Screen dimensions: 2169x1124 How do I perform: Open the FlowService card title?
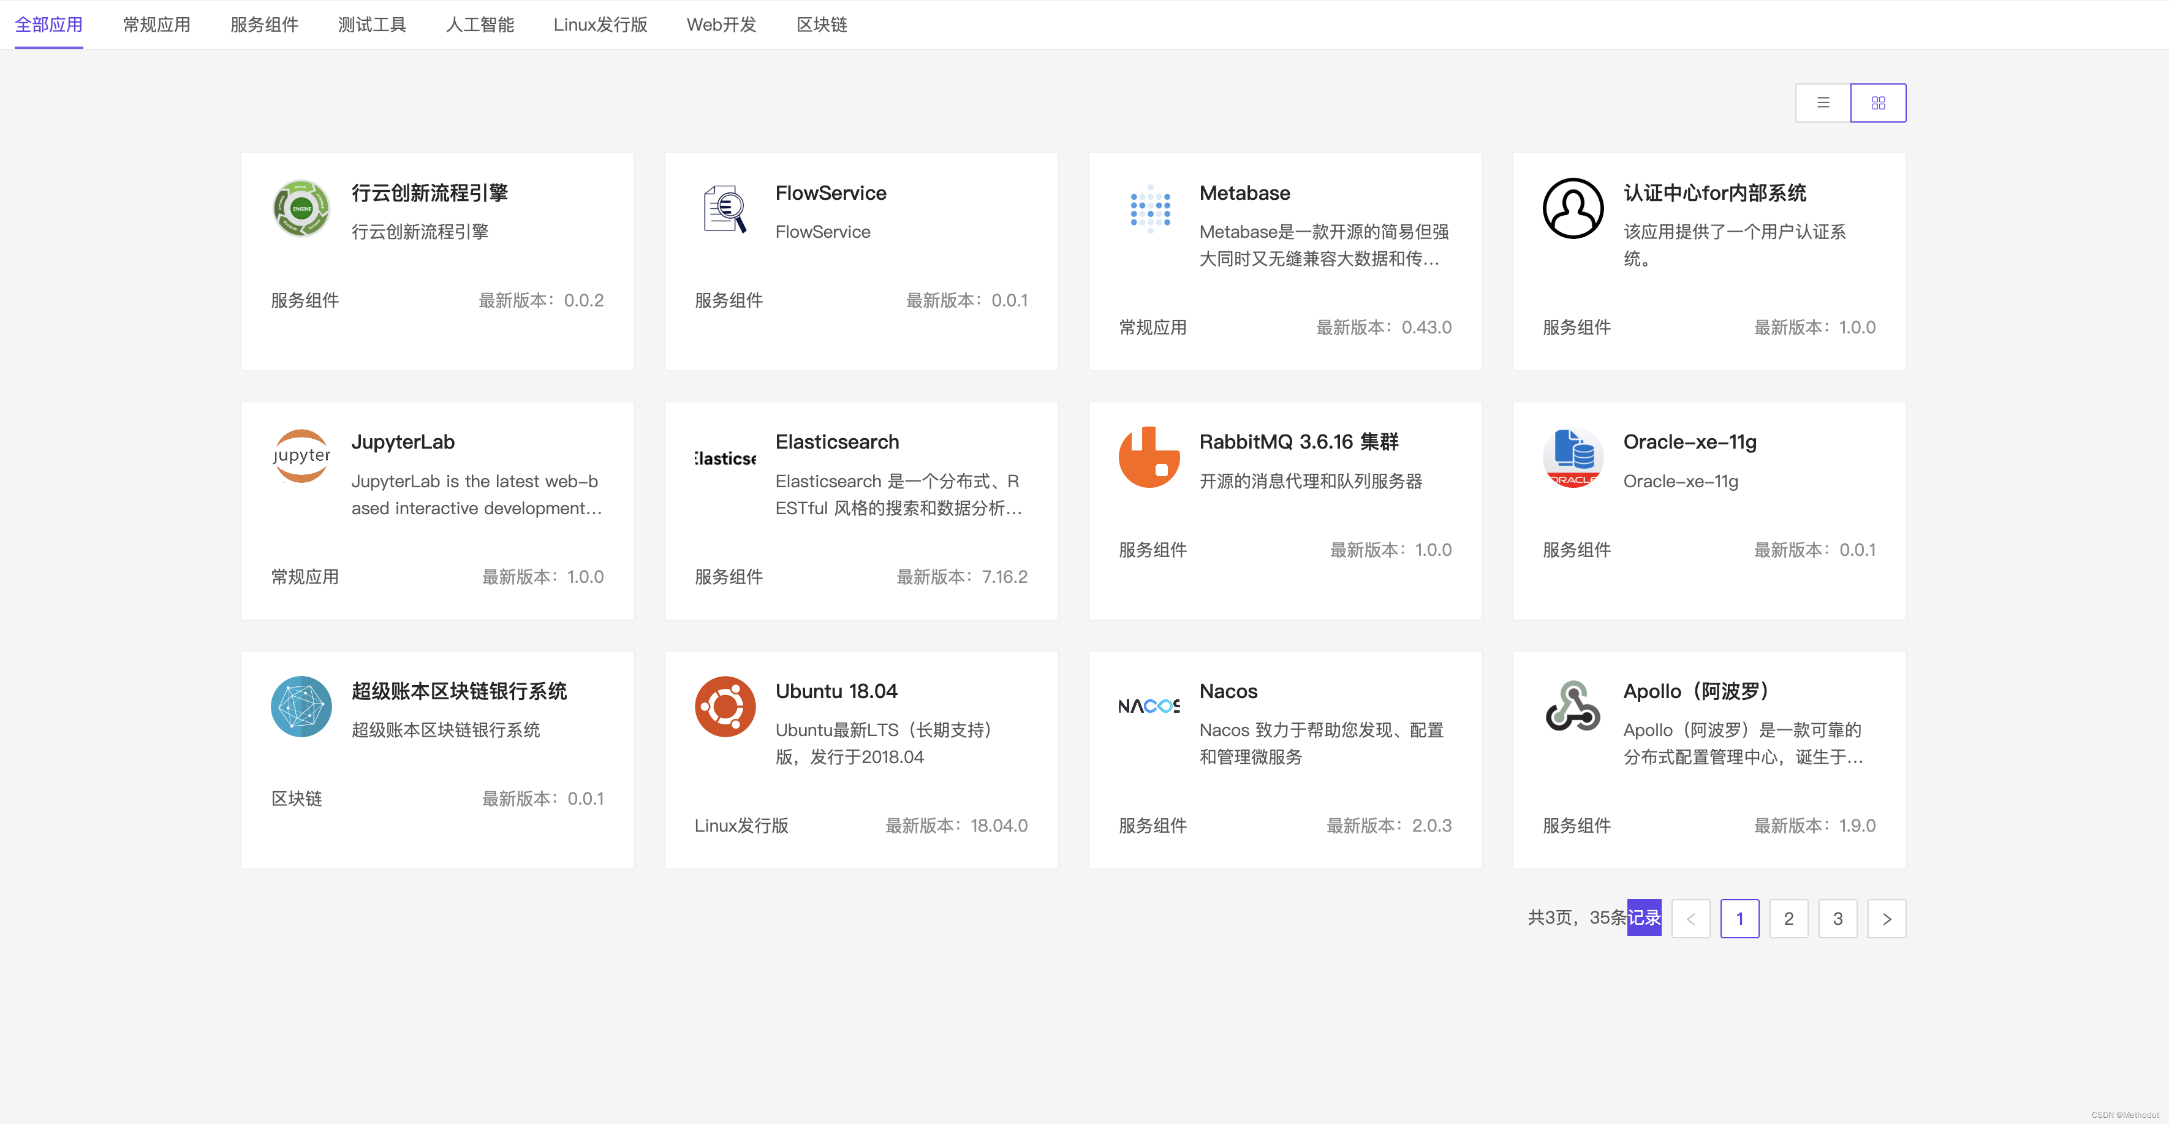coord(831,193)
